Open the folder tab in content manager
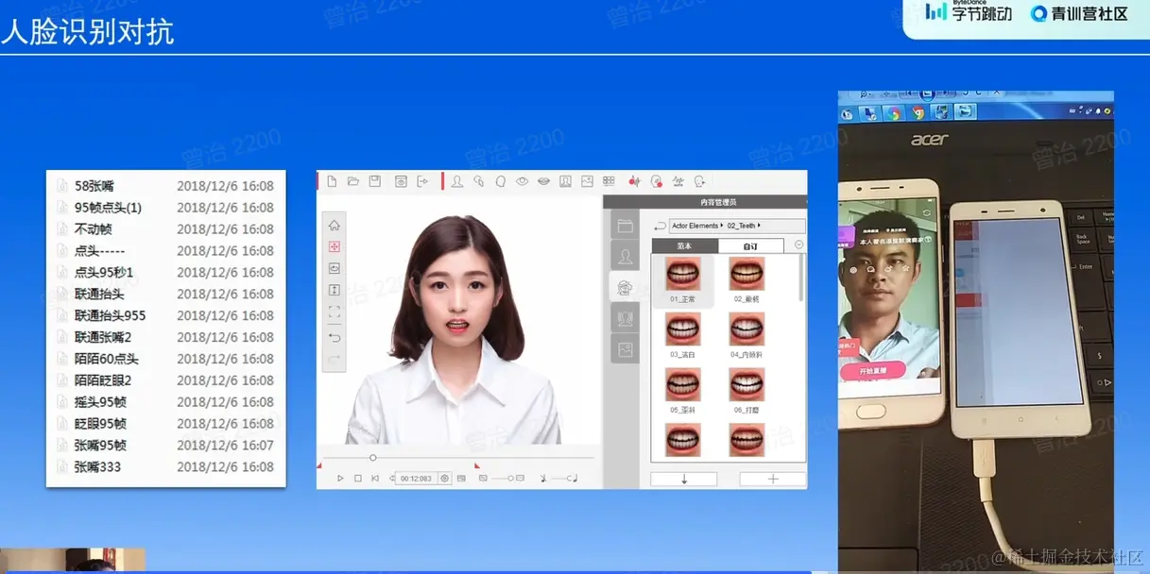Image resolution: width=1150 pixels, height=574 pixels. [625, 226]
